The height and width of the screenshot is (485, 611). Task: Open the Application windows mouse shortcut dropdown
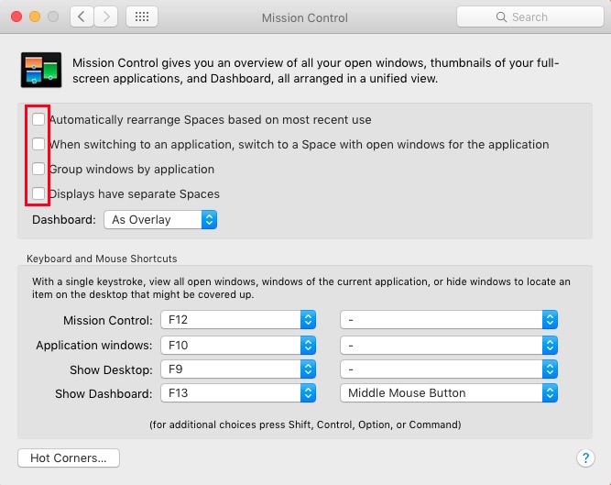(449, 345)
